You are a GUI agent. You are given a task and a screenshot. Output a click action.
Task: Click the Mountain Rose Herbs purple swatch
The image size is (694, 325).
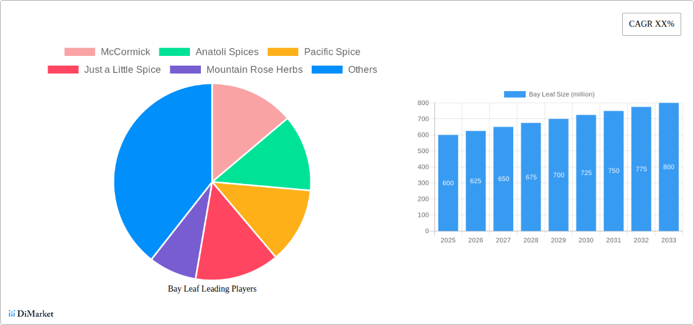(185, 70)
